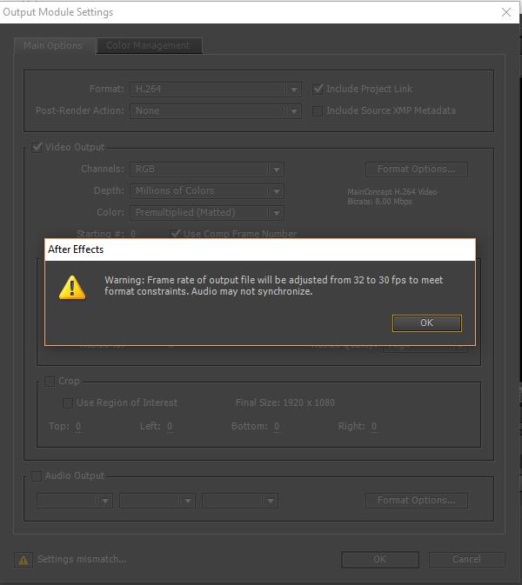This screenshot has height=585, width=522.
Task: Open the Color Management tab
Action: (x=149, y=45)
